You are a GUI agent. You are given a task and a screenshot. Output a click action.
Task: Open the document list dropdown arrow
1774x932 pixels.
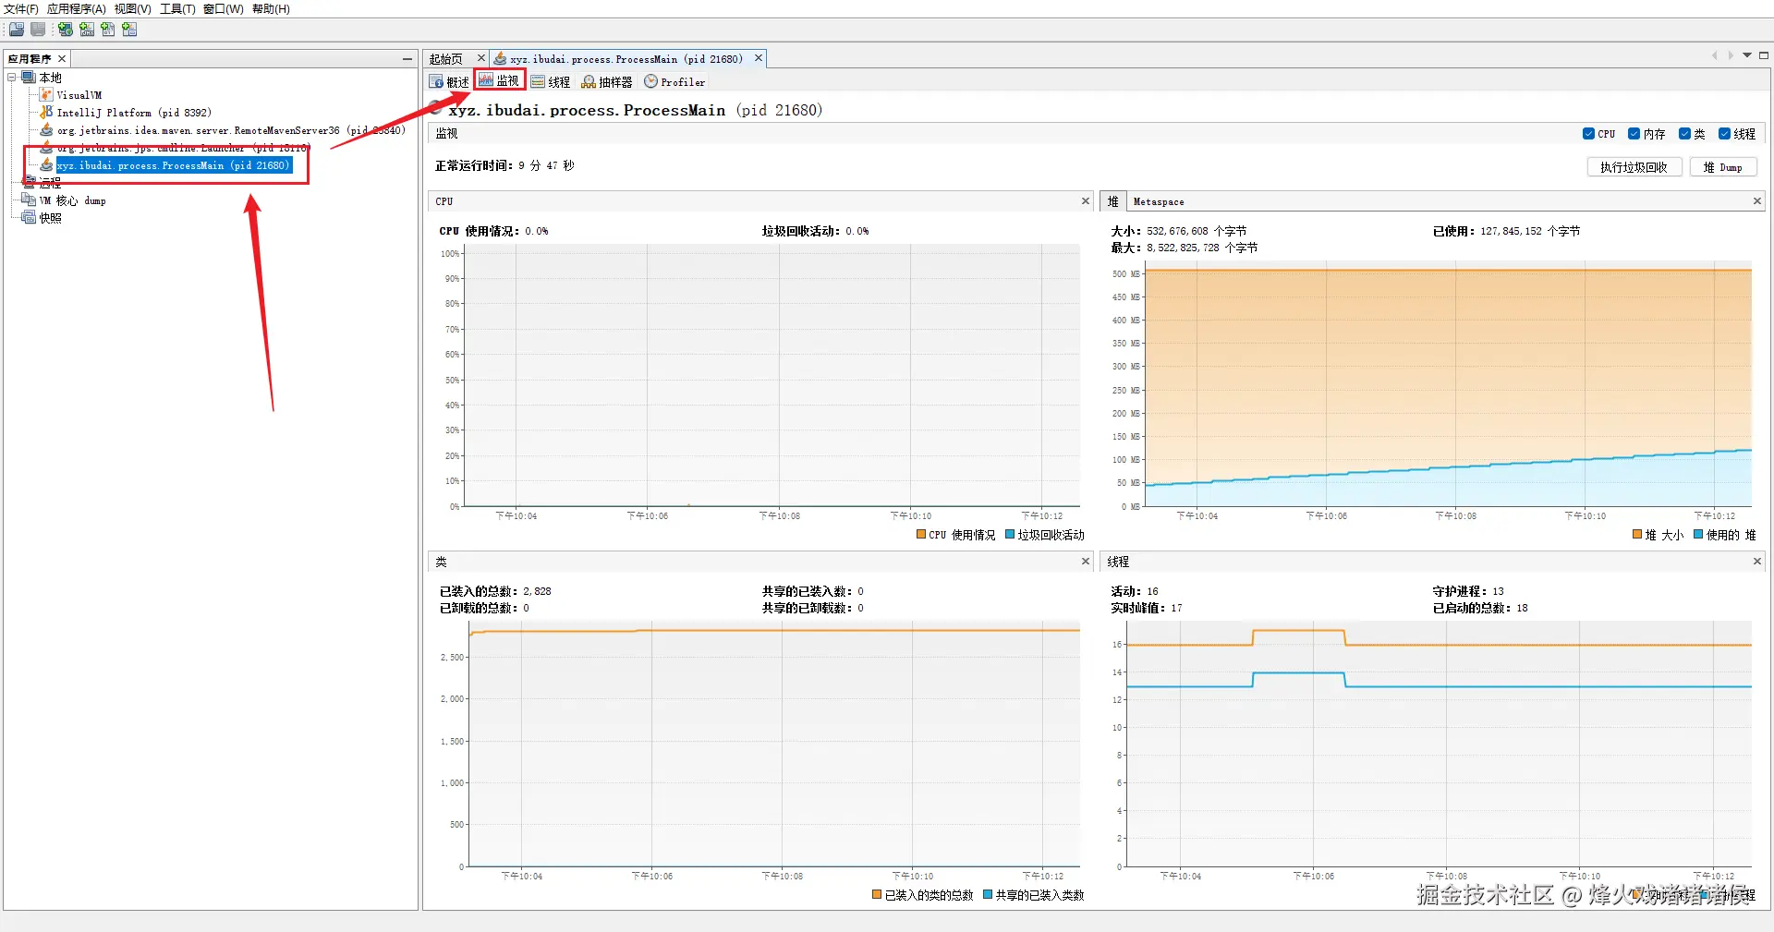pyautogui.click(x=1747, y=55)
